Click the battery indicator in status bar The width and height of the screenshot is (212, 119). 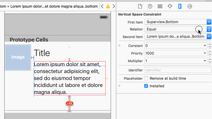(104, 17)
